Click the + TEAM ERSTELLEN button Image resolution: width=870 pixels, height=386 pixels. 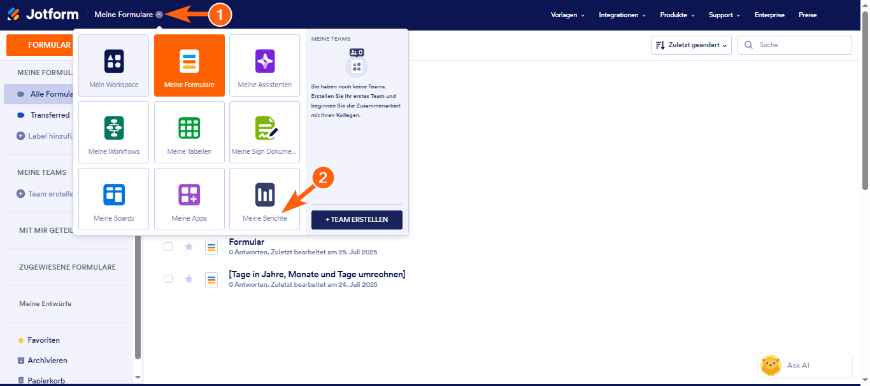(357, 219)
